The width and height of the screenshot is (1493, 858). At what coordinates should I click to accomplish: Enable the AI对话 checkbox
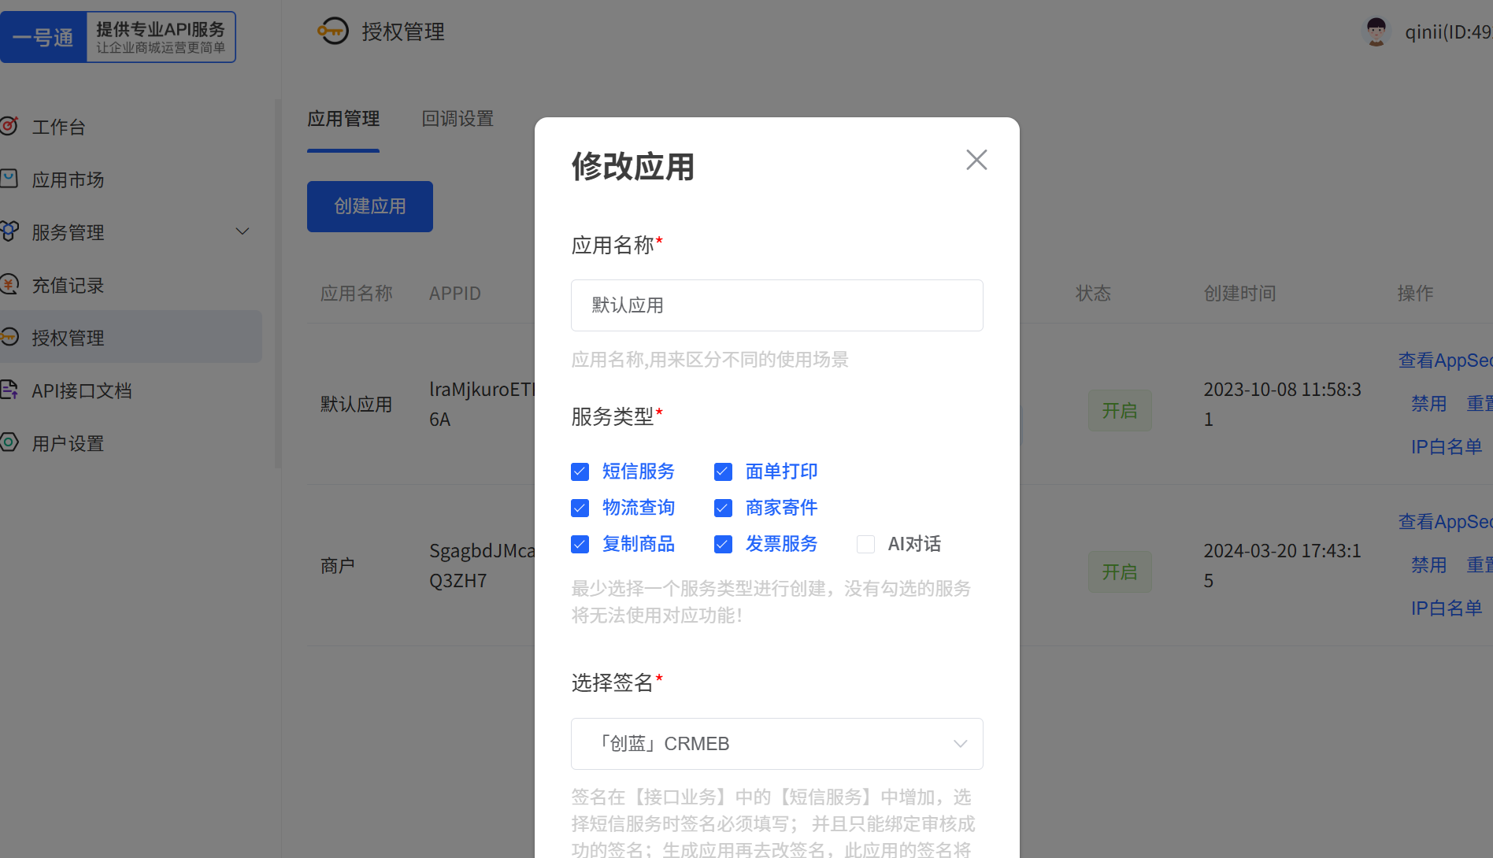865,544
